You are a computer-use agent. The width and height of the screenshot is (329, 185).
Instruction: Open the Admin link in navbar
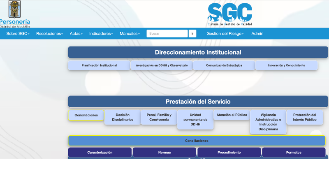pyautogui.click(x=257, y=34)
